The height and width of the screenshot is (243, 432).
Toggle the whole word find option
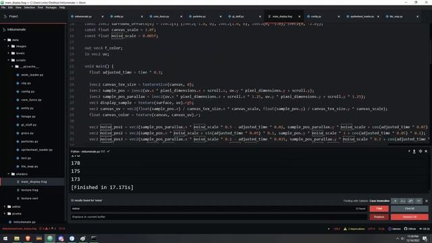click(418, 201)
